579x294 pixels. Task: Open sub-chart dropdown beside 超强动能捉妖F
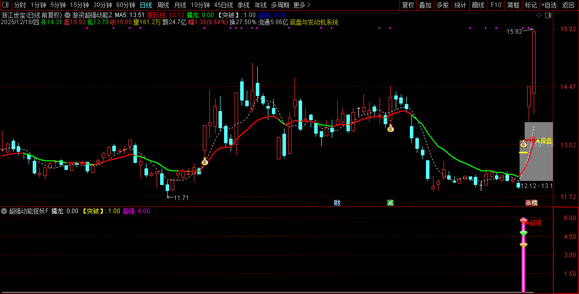(4, 211)
